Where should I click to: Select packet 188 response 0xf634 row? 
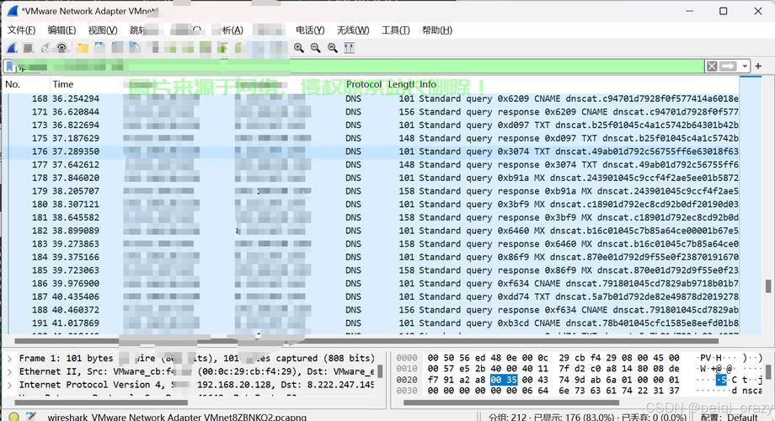371,310
